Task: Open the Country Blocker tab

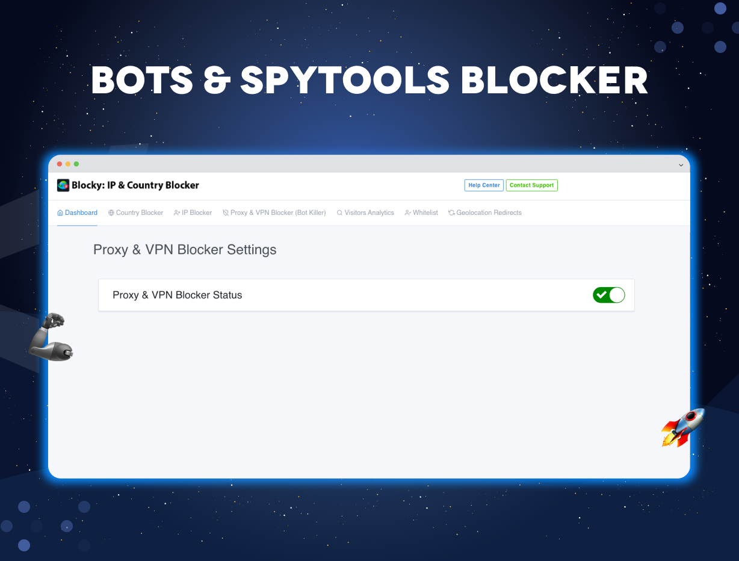Action: (x=135, y=212)
